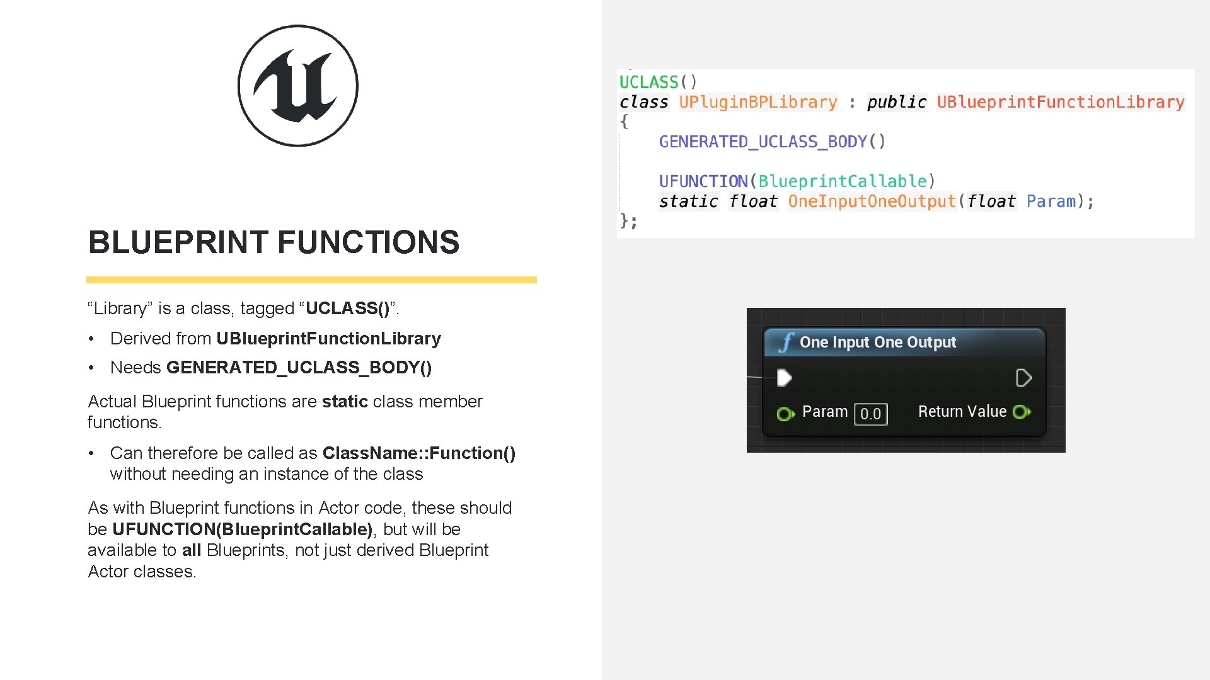Toggle the Param pin connection state

tap(785, 413)
